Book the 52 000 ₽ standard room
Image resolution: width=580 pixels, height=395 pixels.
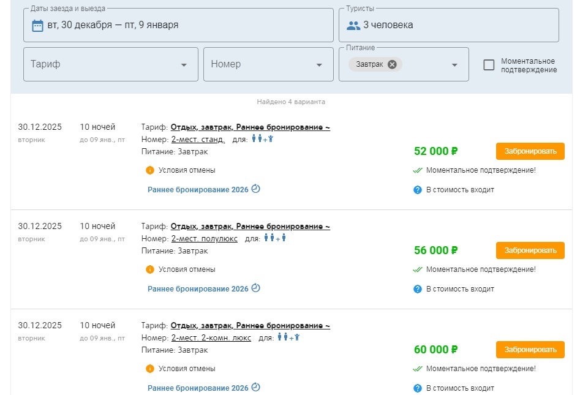(530, 151)
